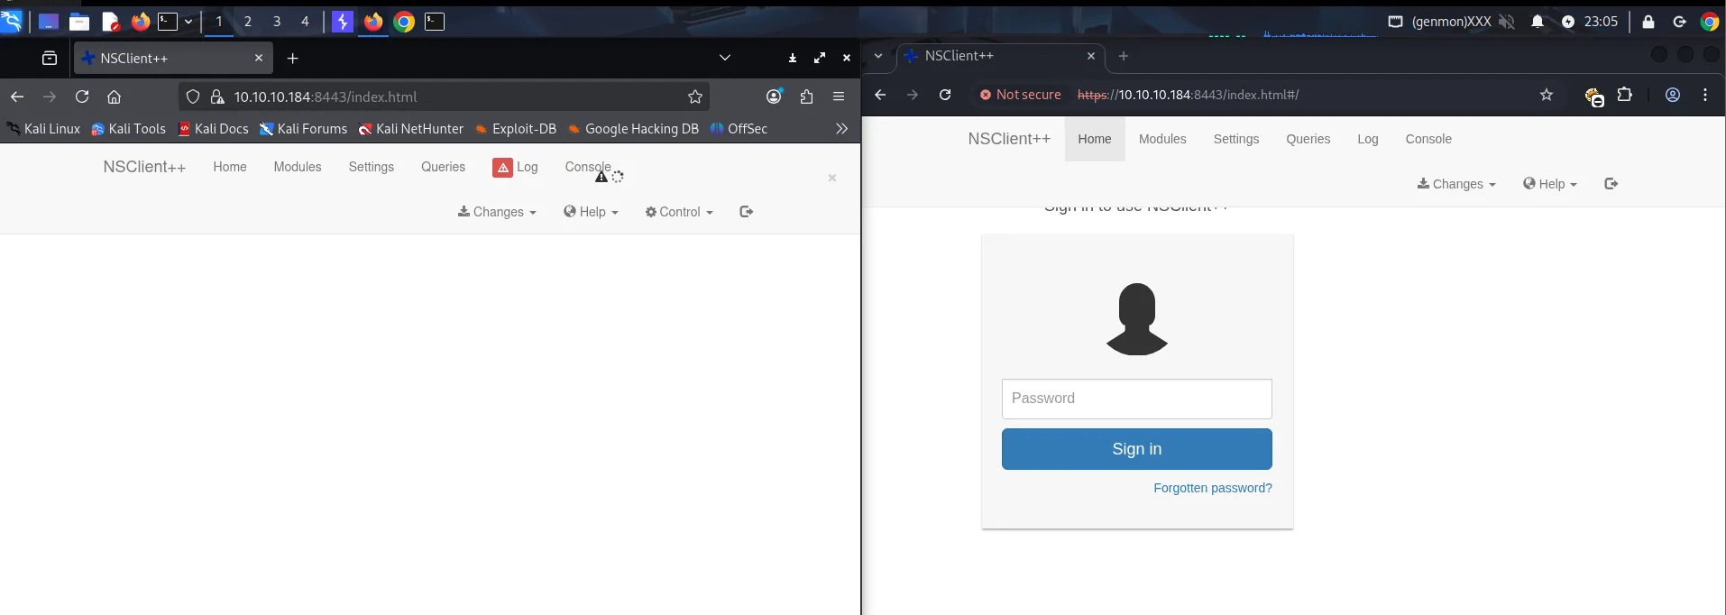Expand the Help dropdown in the Firefox page
This screenshot has width=1726, height=615.
[x=591, y=212]
